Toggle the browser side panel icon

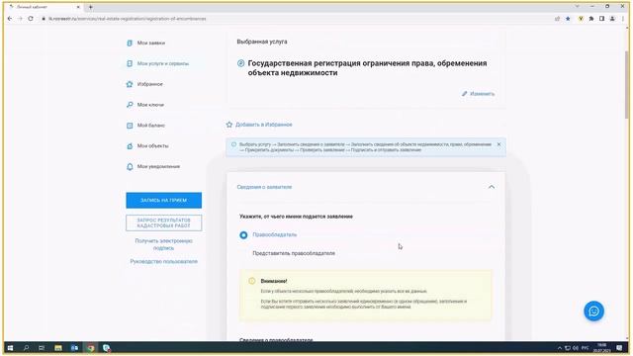pos(602,19)
